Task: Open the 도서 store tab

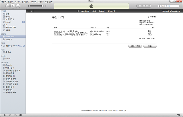Action: [x=94, y=11]
